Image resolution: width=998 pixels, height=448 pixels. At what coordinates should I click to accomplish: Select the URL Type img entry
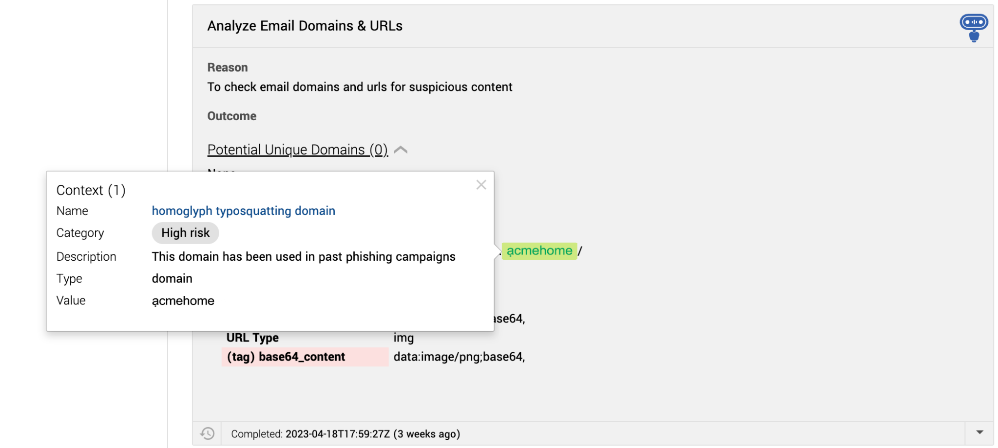pos(403,337)
